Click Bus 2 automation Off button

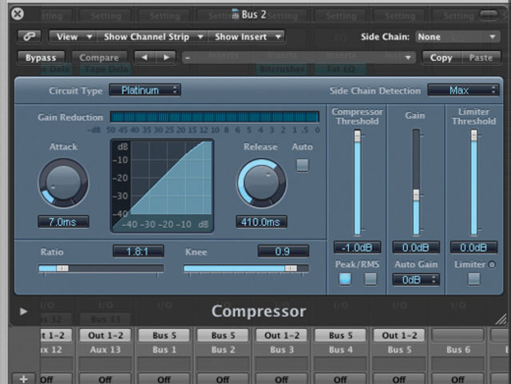click(x=223, y=379)
